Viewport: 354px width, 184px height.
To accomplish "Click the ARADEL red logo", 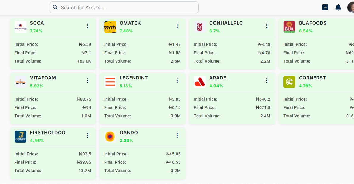I will 200,82.
